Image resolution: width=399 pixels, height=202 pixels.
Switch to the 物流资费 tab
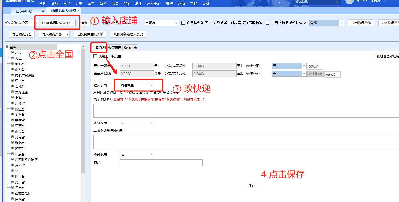pyautogui.click(x=115, y=48)
